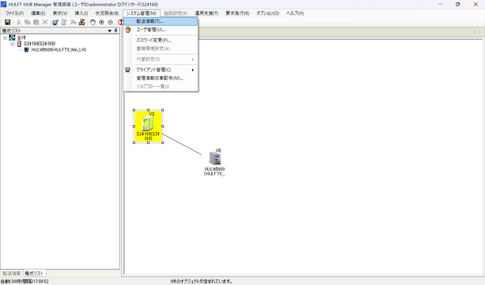Click 管理情報収集配布(M)... menu entry
Image resolution: width=485 pixels, height=285 pixels.
coord(160,78)
